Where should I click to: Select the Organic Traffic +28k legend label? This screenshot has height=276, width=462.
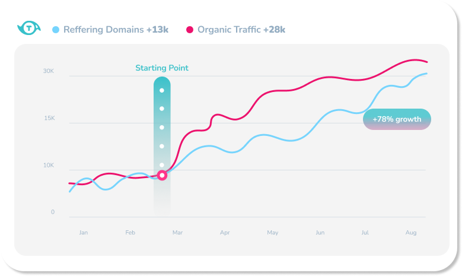pos(242,29)
